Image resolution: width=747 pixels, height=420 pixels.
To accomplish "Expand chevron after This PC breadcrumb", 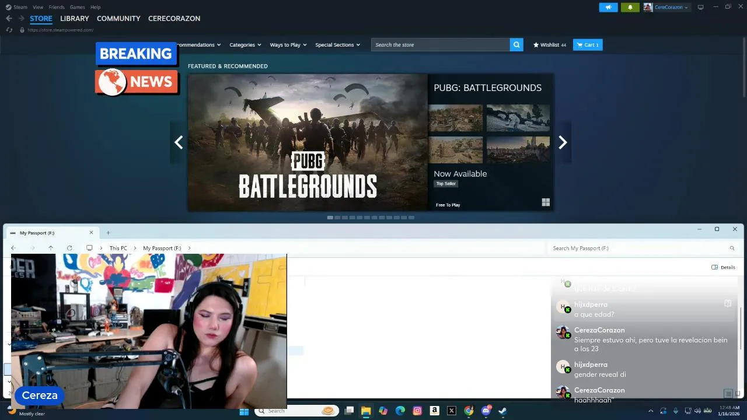I will (x=135, y=248).
